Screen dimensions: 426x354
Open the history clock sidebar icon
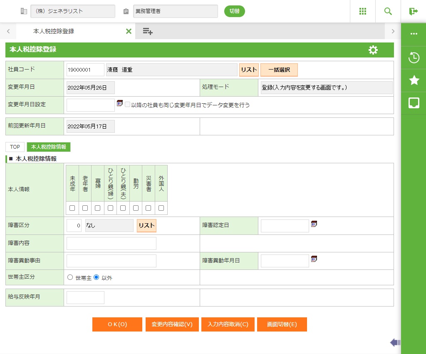pyautogui.click(x=414, y=58)
